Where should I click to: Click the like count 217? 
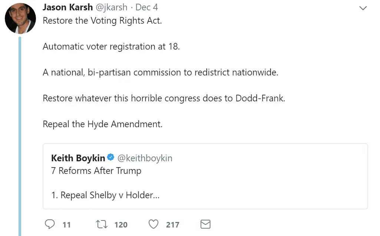pyautogui.click(x=173, y=225)
